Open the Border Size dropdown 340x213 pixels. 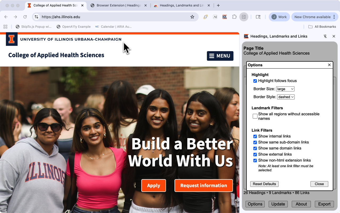coord(285,89)
